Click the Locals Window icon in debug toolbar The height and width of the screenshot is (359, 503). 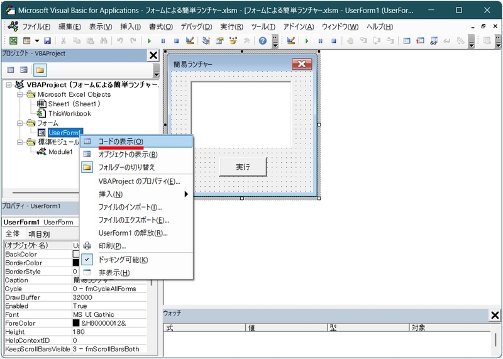pyautogui.click(x=407, y=41)
